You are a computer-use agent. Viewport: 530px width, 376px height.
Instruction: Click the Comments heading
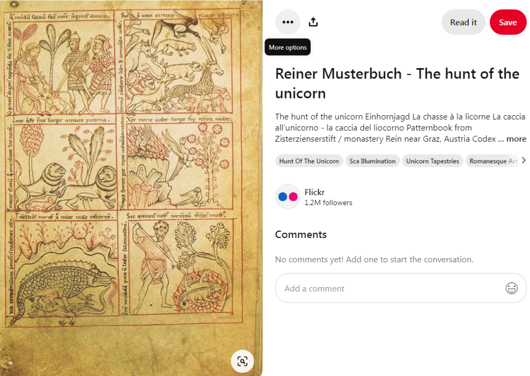(x=301, y=234)
